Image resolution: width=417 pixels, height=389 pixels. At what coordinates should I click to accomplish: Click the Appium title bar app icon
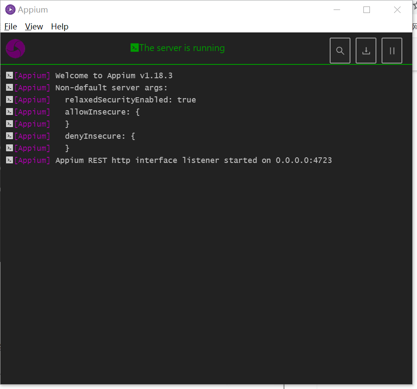pyautogui.click(x=10, y=10)
